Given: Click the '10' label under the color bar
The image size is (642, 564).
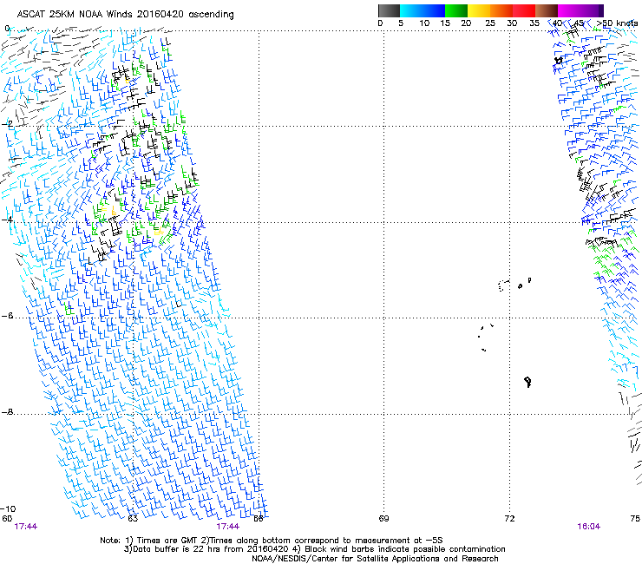Looking at the screenshot, I should (x=424, y=23).
